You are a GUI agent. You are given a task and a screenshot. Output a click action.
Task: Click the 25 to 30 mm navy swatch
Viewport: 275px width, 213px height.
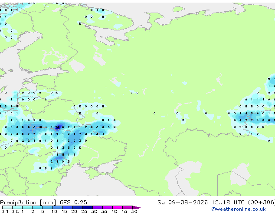tap(88, 207)
